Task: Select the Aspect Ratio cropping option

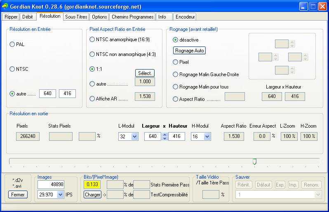Action: pyautogui.click(x=196, y=99)
